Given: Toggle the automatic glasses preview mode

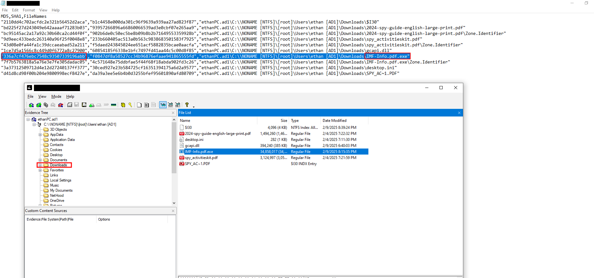Looking at the screenshot, I should [x=163, y=105].
